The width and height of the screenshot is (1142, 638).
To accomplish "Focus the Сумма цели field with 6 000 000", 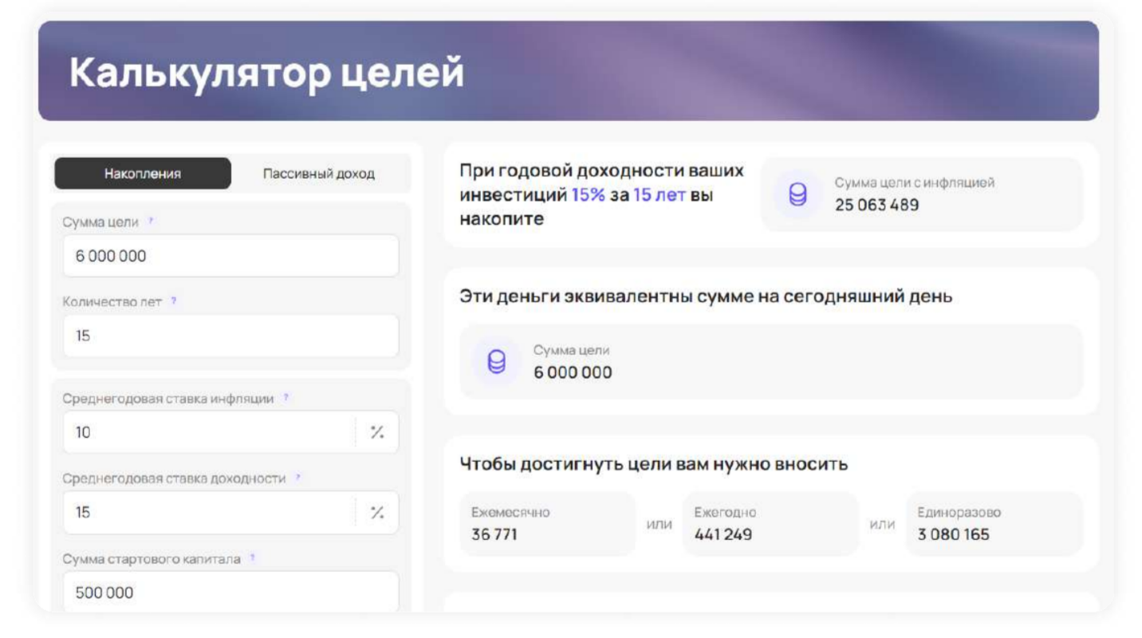I will [230, 256].
